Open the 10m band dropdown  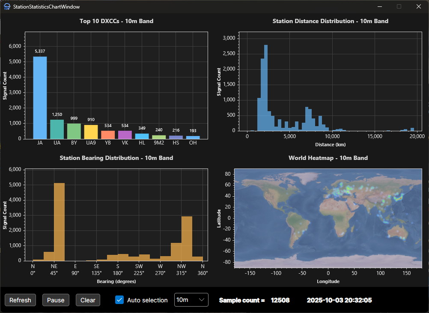click(191, 300)
